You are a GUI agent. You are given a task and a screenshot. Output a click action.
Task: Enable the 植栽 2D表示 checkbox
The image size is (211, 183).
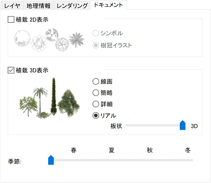click(x=11, y=20)
